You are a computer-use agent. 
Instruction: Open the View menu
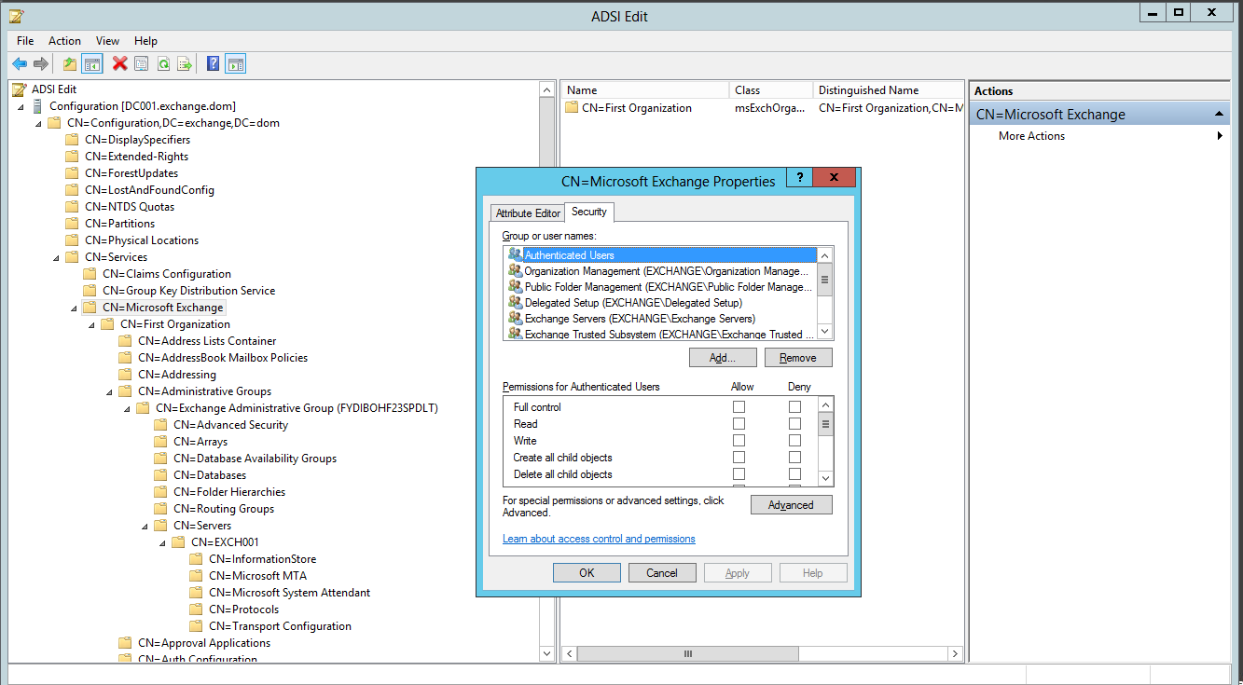107,41
